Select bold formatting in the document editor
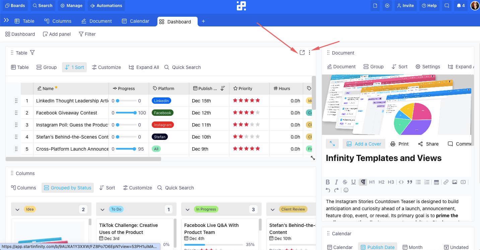This screenshot has width=480, height=250. pyautogui.click(x=328, y=182)
